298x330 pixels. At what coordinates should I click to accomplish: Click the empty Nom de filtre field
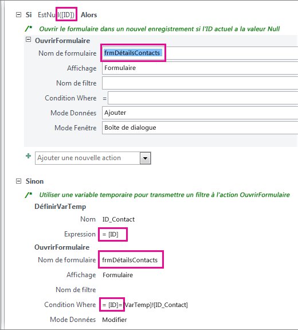pos(200,83)
